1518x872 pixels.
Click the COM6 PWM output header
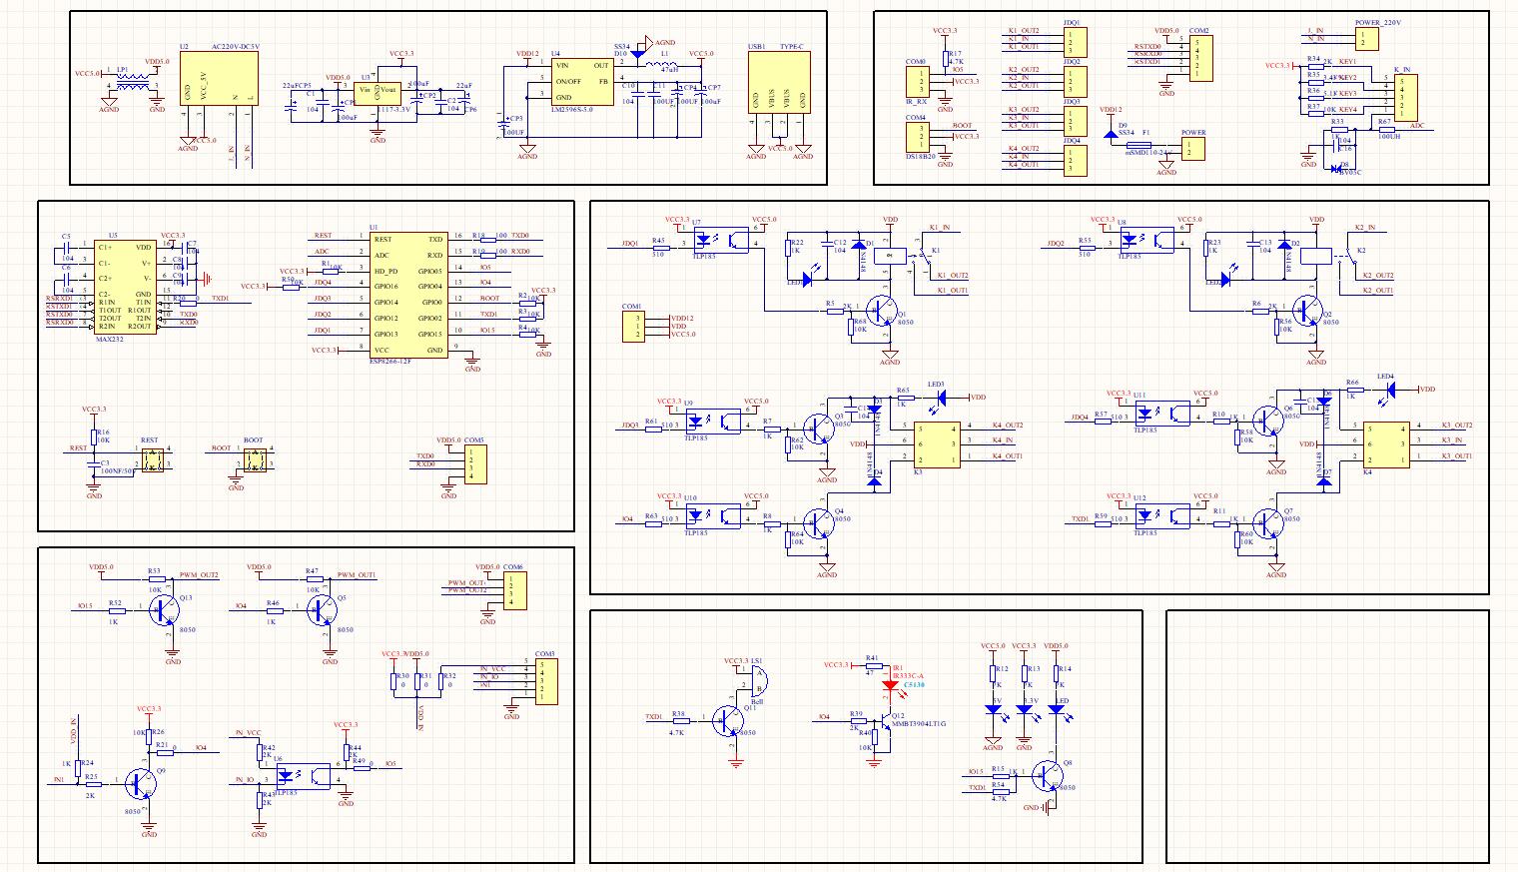coord(514,590)
